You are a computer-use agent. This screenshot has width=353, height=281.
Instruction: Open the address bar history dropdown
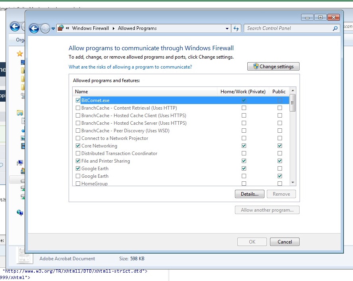click(227, 28)
